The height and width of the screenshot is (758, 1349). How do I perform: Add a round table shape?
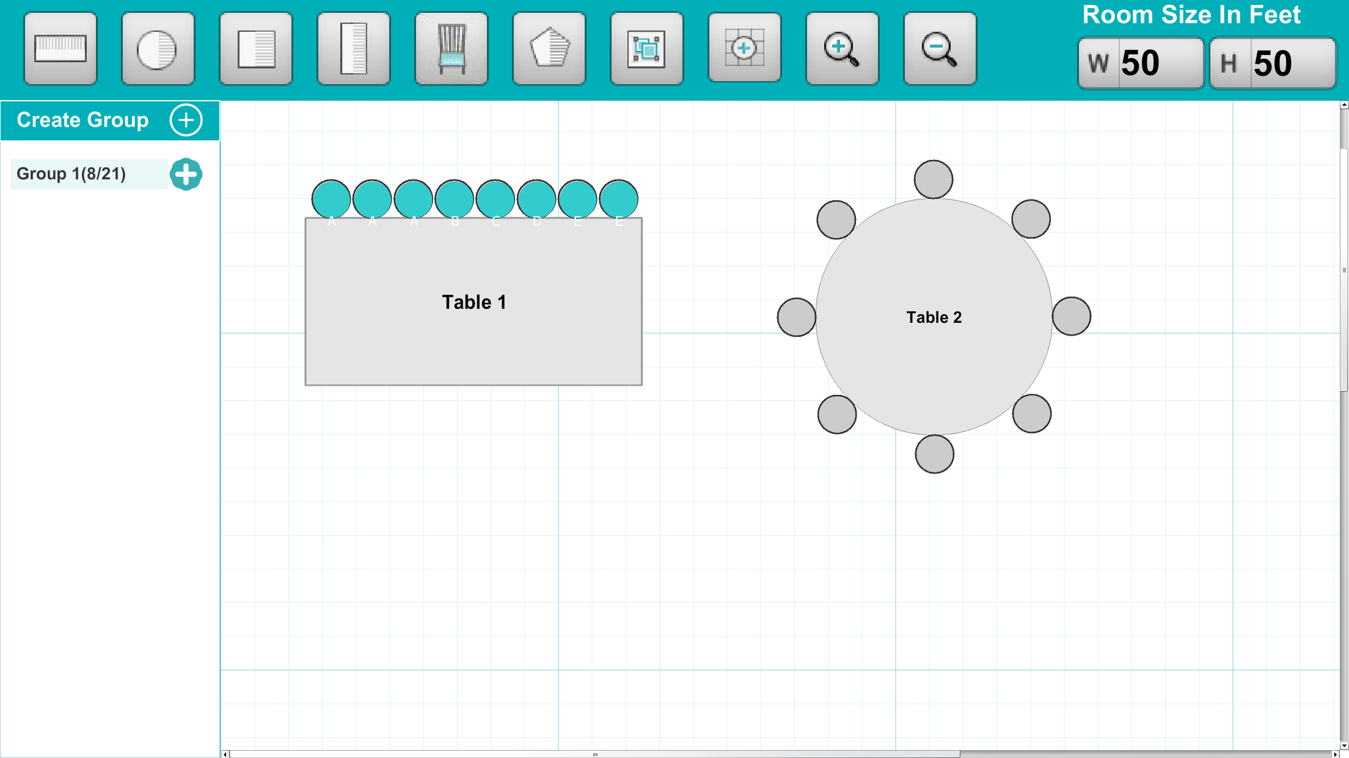point(158,49)
